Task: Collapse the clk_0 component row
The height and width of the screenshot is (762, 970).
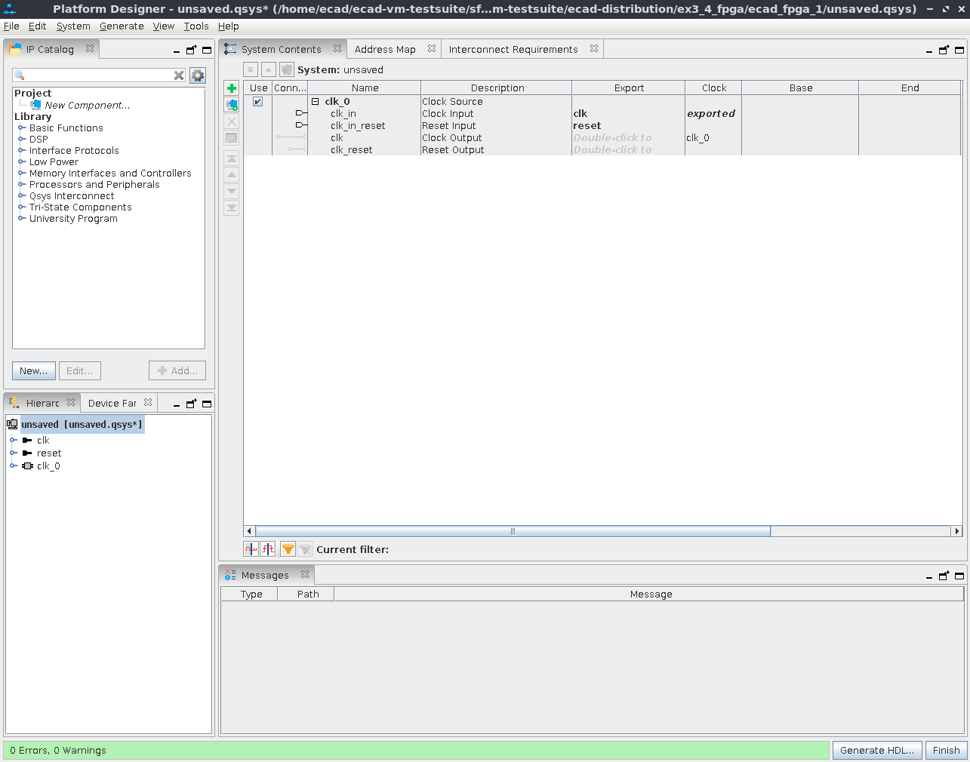Action: point(316,101)
